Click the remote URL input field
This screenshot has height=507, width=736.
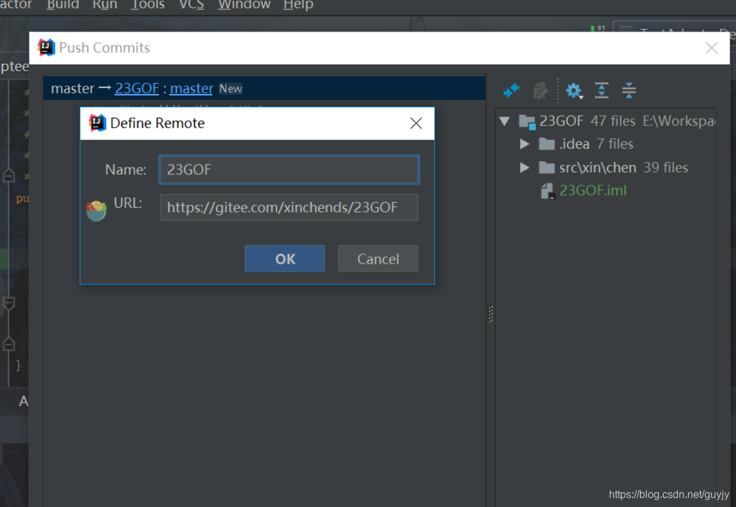(x=289, y=207)
